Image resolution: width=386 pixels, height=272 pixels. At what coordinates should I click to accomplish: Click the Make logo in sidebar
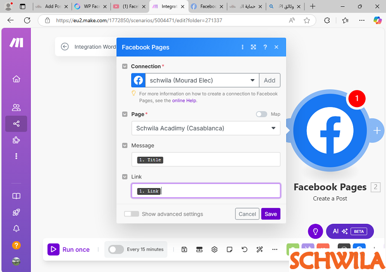16,42
